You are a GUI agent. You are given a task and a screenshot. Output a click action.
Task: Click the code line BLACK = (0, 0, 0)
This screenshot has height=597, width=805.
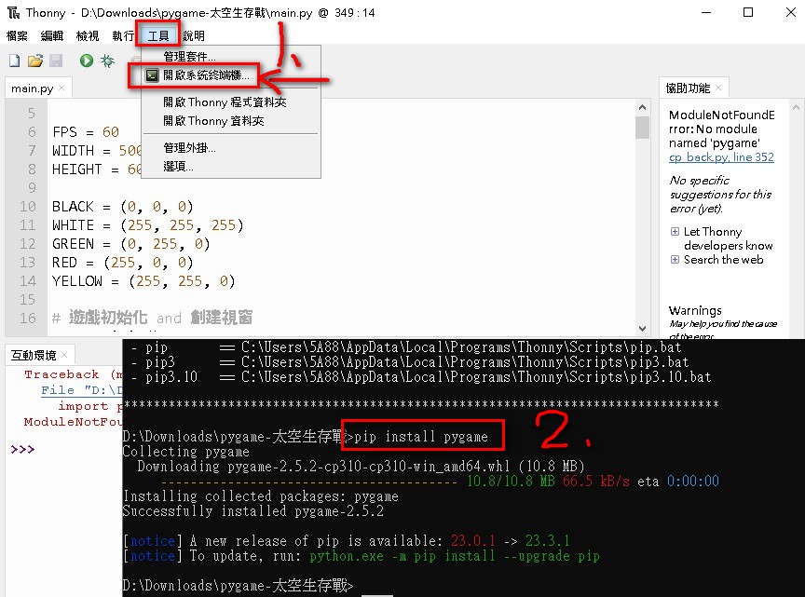123,207
